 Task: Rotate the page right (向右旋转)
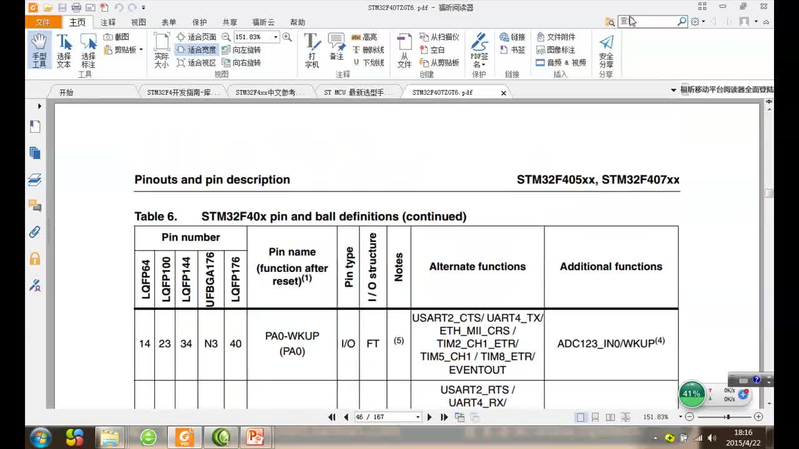[242, 63]
